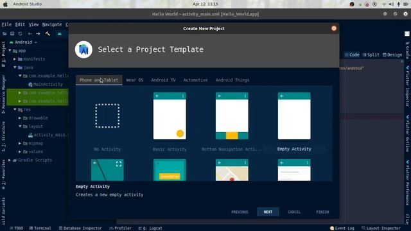Navigate forward with the right arrow icon
This screenshot has width=411, height=231.
(38, 33)
